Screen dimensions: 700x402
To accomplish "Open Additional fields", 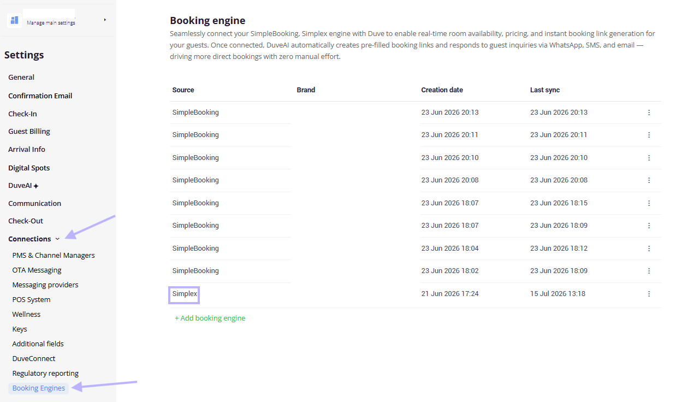I will pyautogui.click(x=38, y=344).
